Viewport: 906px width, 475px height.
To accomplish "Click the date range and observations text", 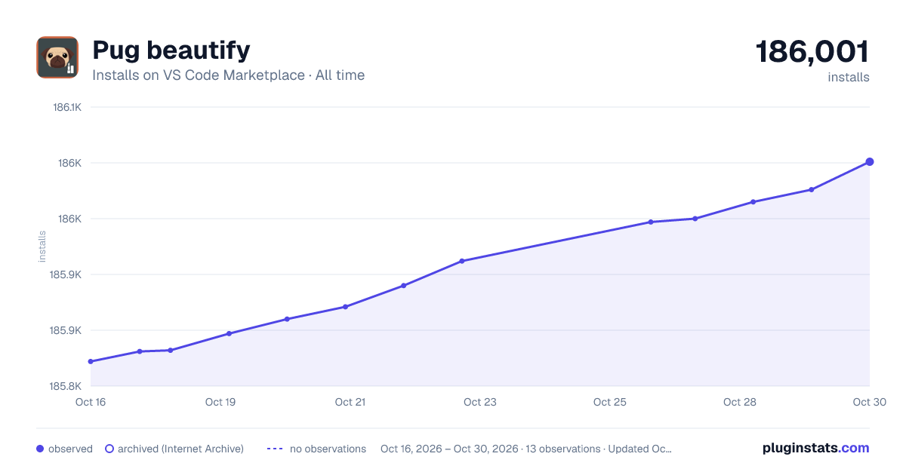I will click(526, 449).
